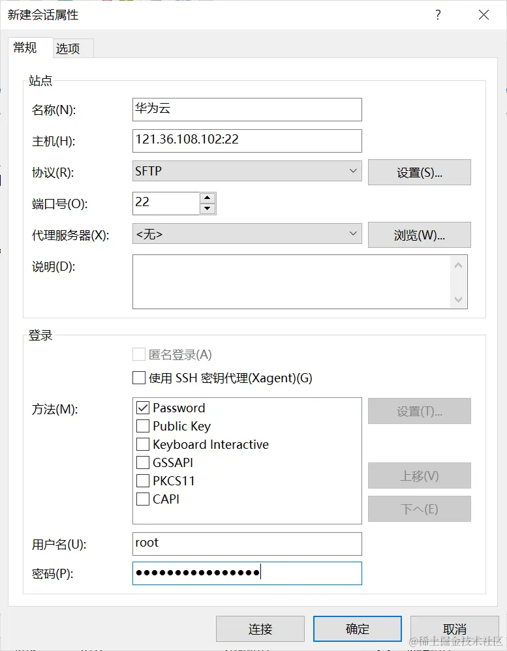Click the port number down arrow
507x651 pixels.
tap(207, 207)
